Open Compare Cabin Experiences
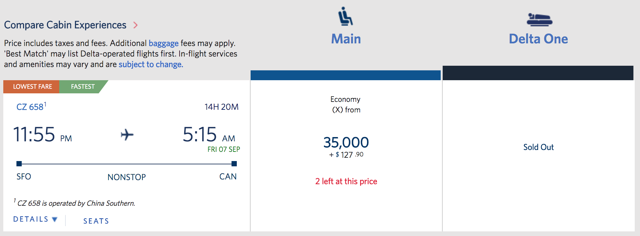This screenshot has height=236, width=640. 65,25
